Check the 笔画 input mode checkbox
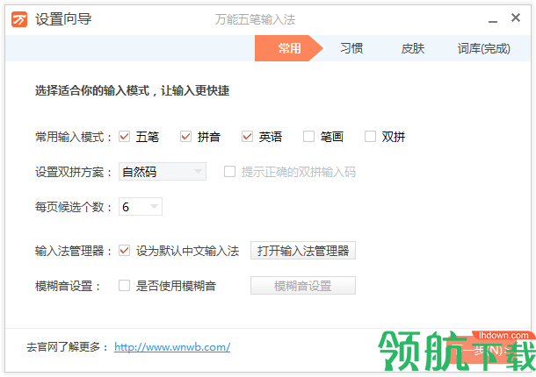Screen dimensions: 536x377 pyautogui.click(x=308, y=137)
